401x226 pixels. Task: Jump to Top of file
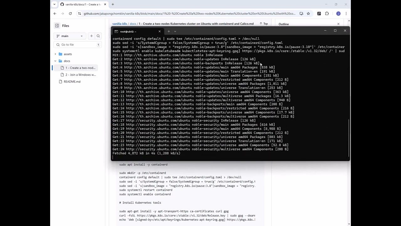tap(264, 24)
